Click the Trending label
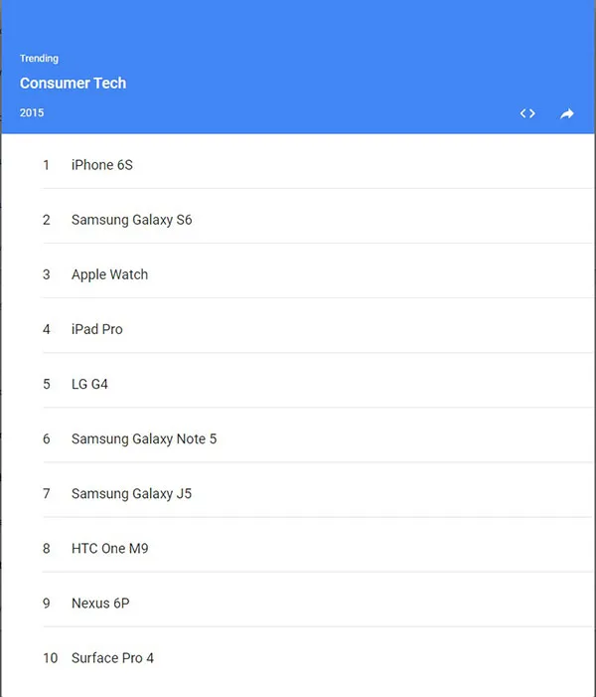 pos(39,59)
